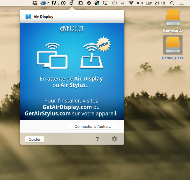Open Air Display settings gear
190x180 pixels.
tap(115, 139)
